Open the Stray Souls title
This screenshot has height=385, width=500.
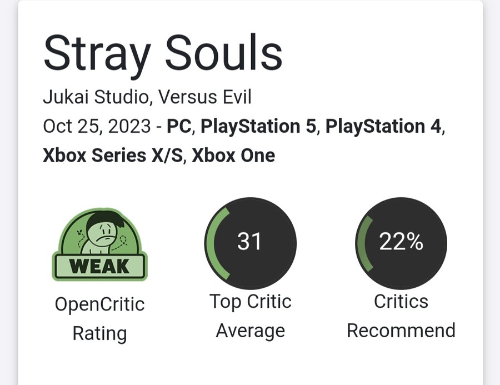163,54
